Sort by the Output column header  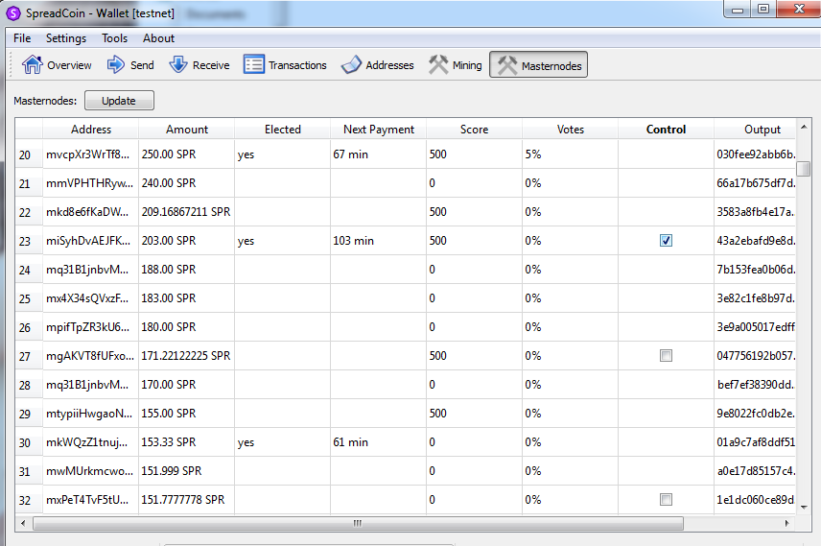755,130
